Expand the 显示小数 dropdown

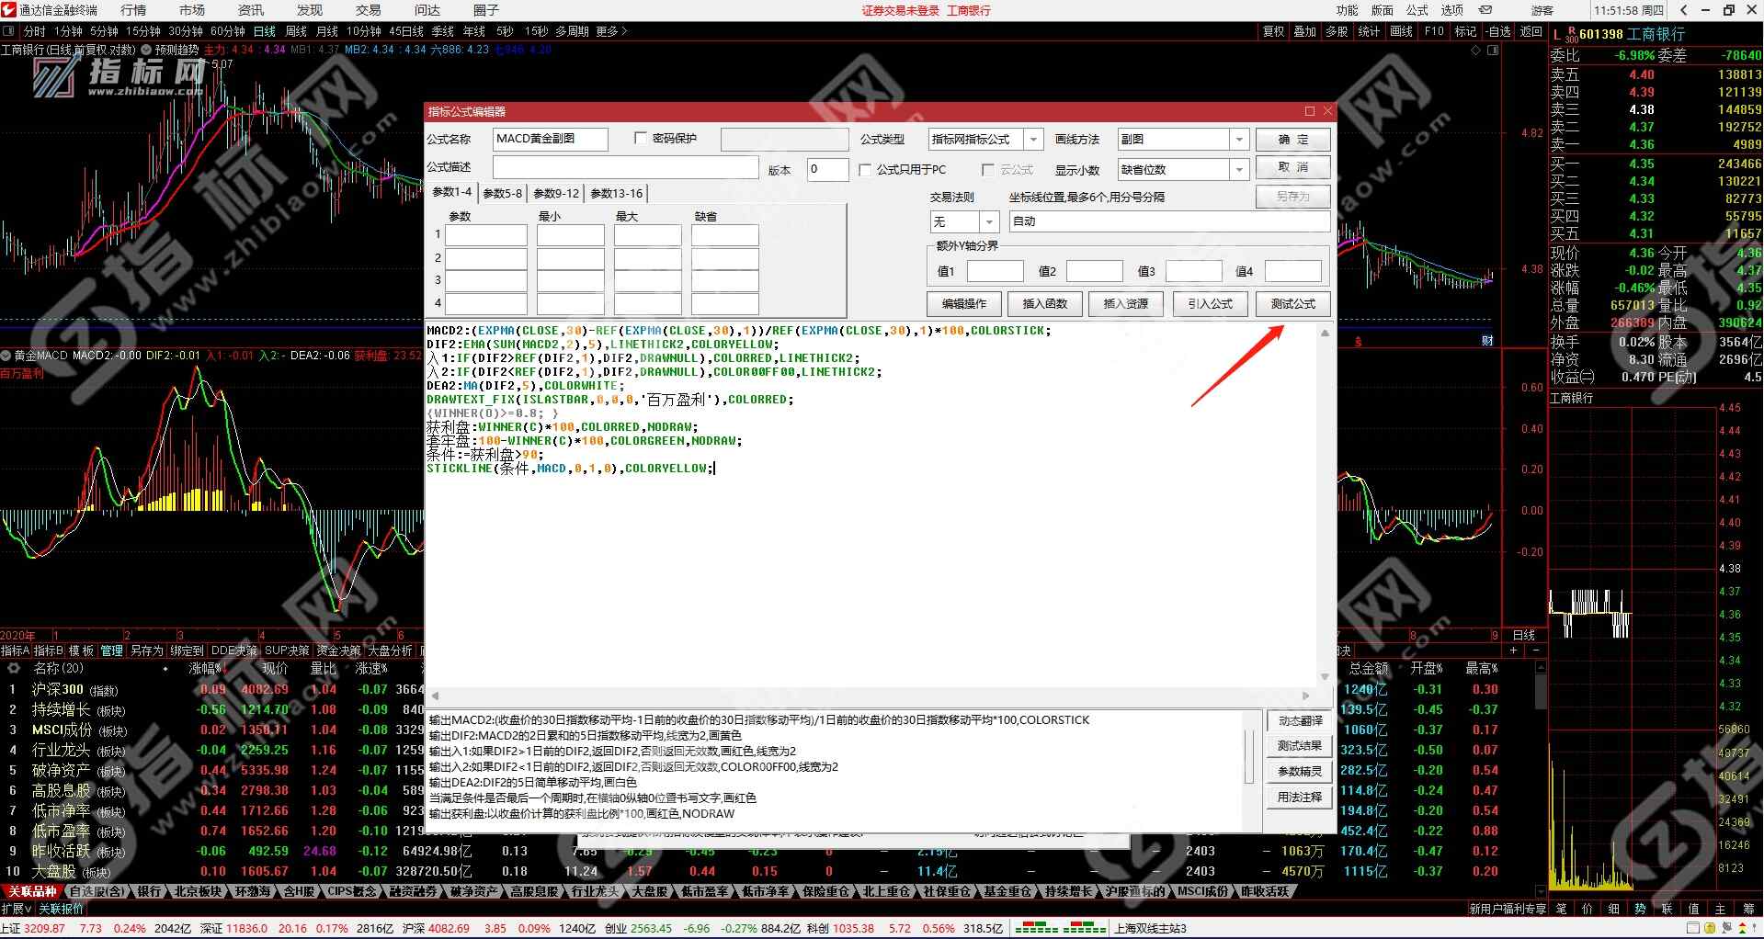[1239, 170]
